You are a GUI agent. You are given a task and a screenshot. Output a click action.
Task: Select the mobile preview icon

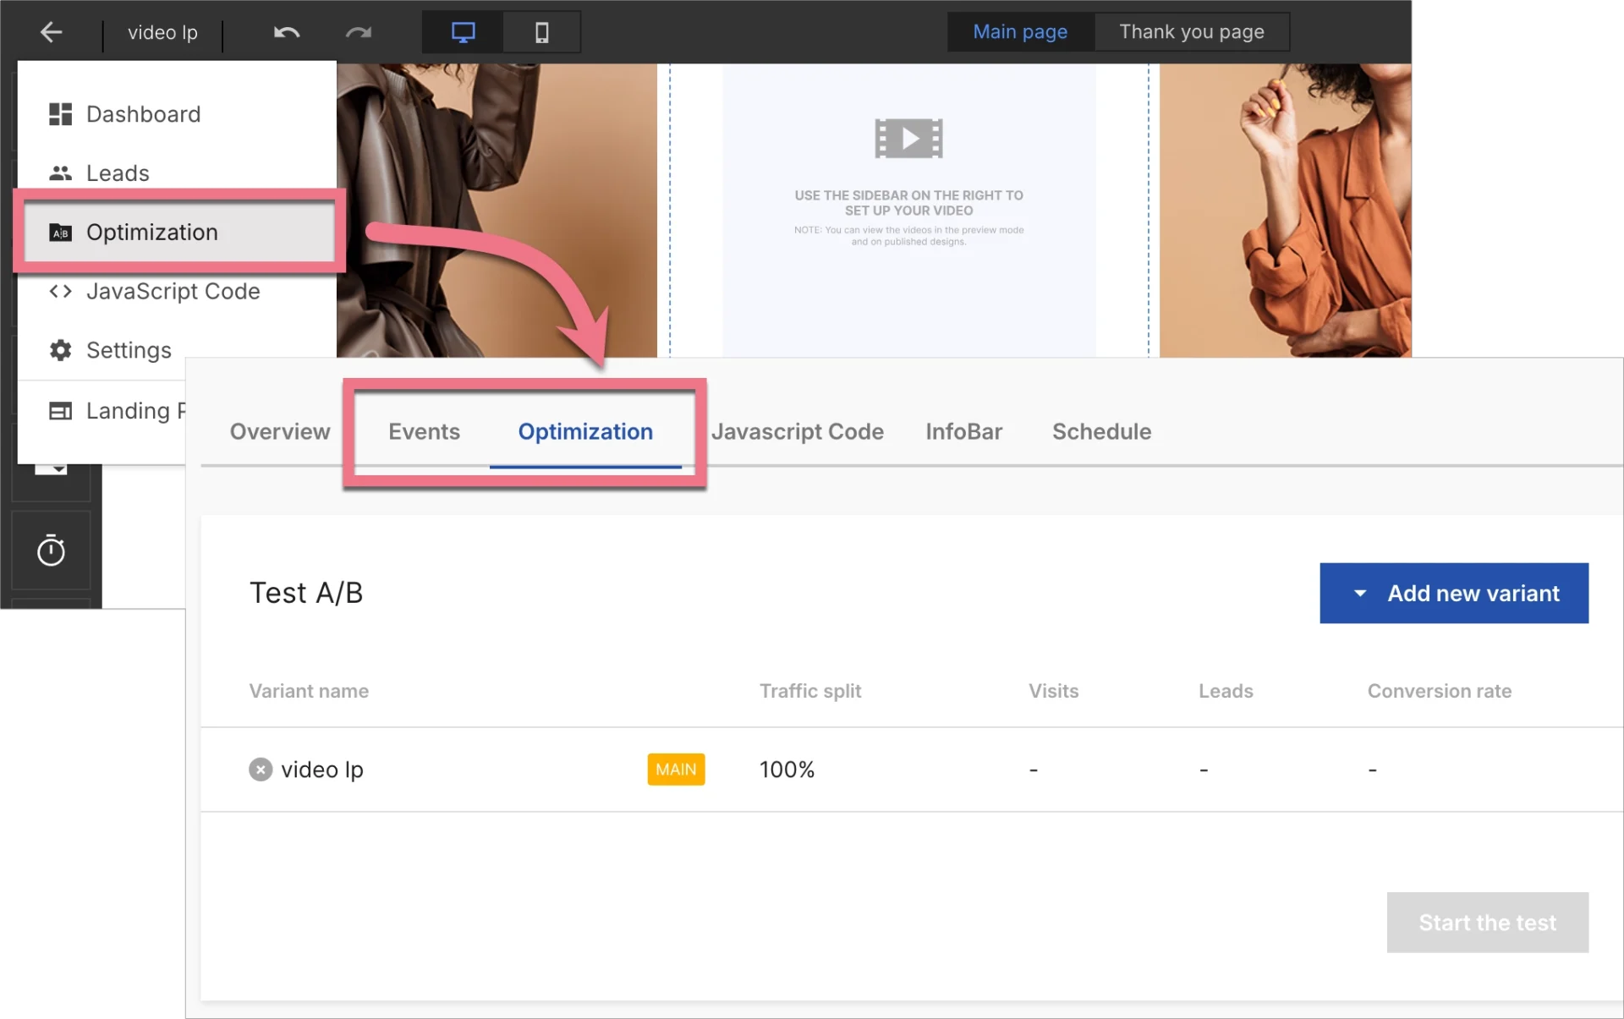[x=540, y=32]
